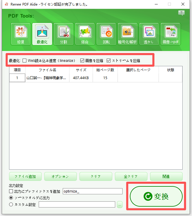192x216 pixels.
Task: Click the 項目 column header
Action: [17, 70]
